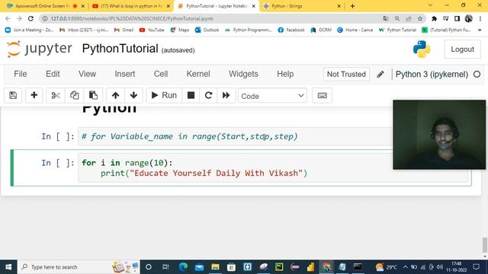Cut the selected cells with the scissors icon

(56, 95)
